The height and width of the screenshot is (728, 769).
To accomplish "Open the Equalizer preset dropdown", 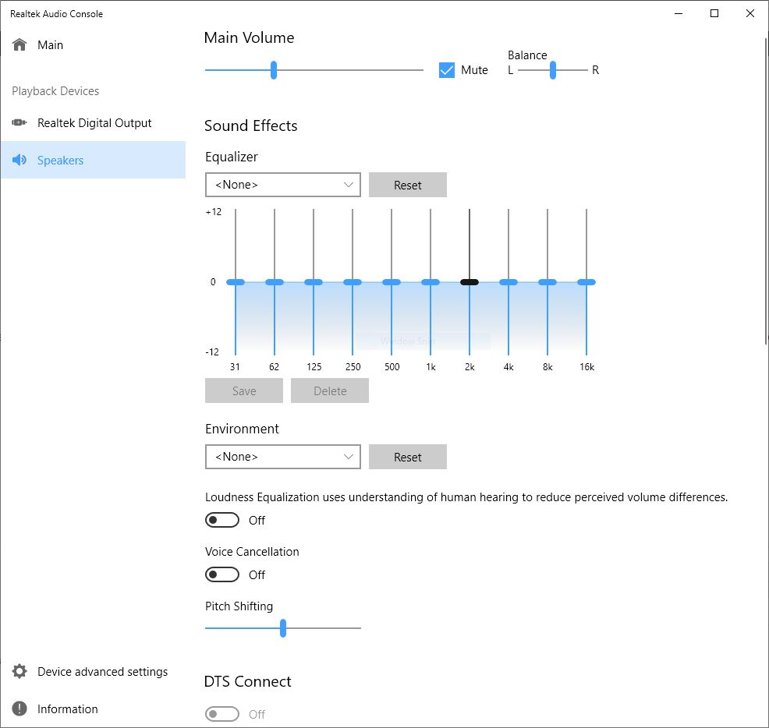I will (x=283, y=185).
